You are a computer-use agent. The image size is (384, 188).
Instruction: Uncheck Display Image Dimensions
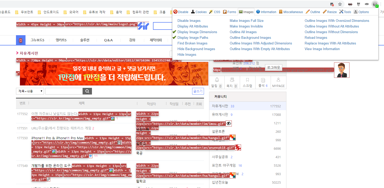197,32
